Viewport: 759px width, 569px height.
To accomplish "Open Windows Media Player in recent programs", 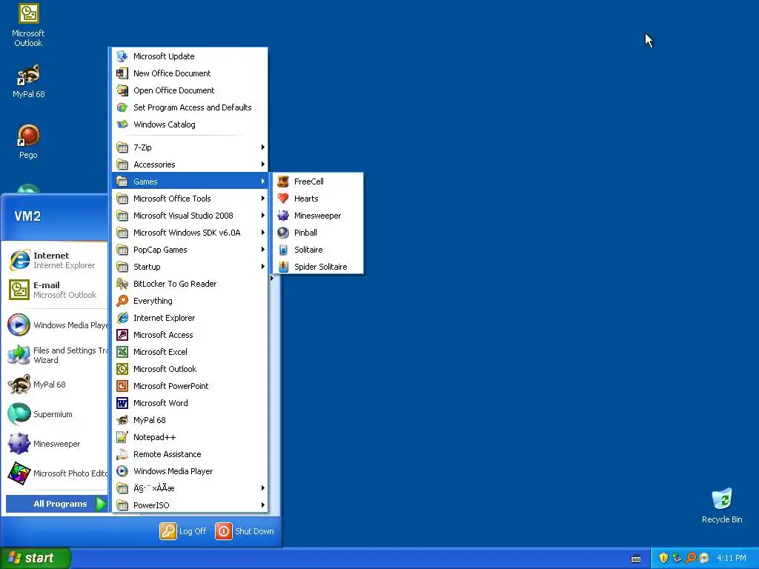I will click(x=56, y=325).
